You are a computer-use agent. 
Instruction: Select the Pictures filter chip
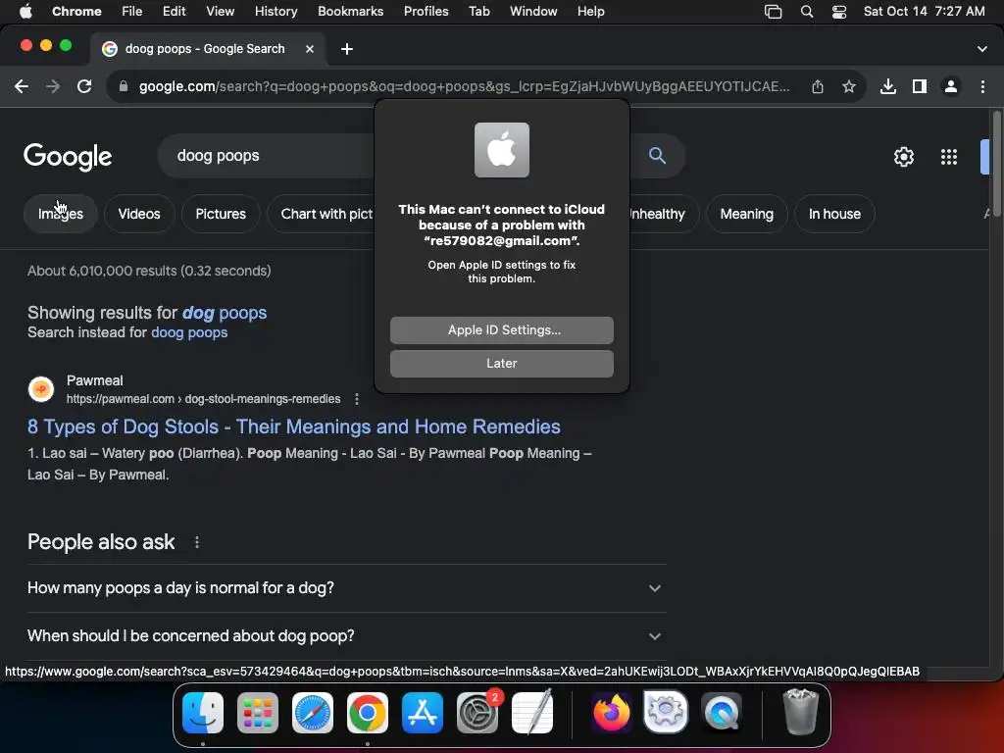coord(221,214)
